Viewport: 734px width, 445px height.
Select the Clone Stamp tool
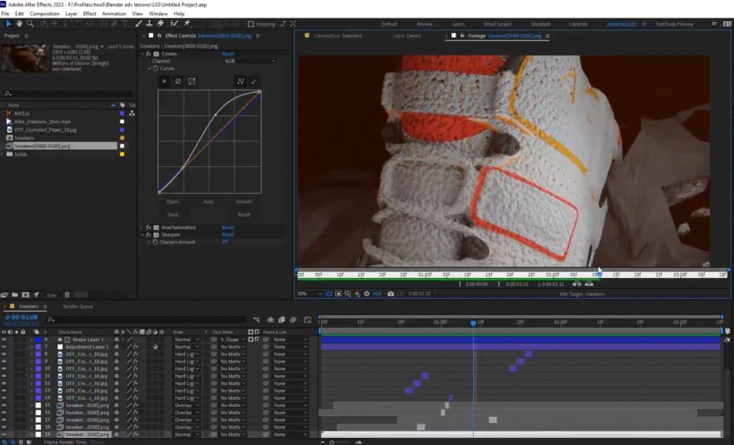(x=149, y=24)
